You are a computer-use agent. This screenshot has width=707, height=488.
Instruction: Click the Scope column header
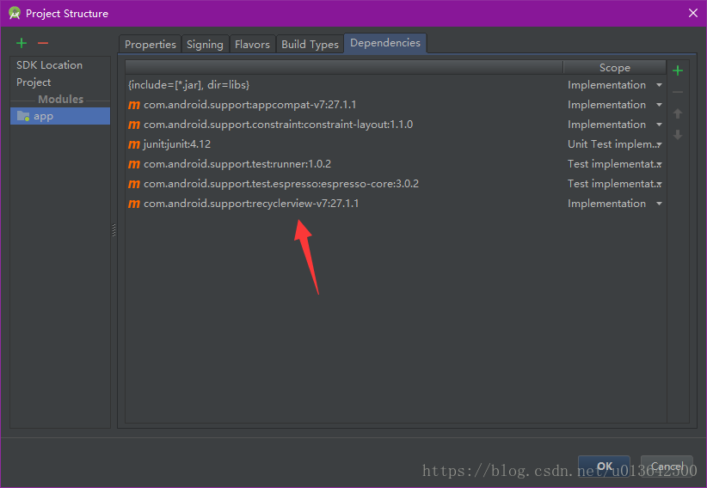615,68
